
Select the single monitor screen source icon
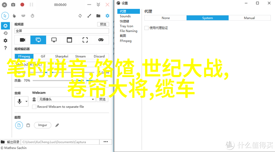pos(54,40)
